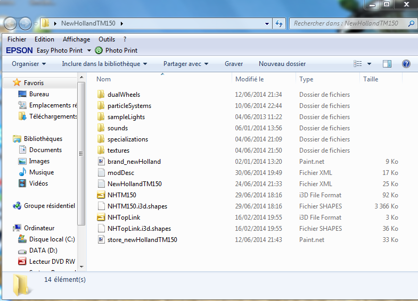
Task: Click the Nouveau dossier button
Action: tap(282, 64)
